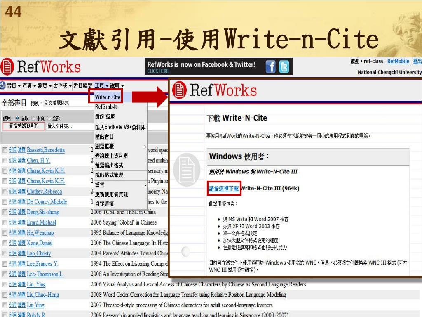Open the RefMobile link
This screenshot has width=422, height=317.
point(398,61)
